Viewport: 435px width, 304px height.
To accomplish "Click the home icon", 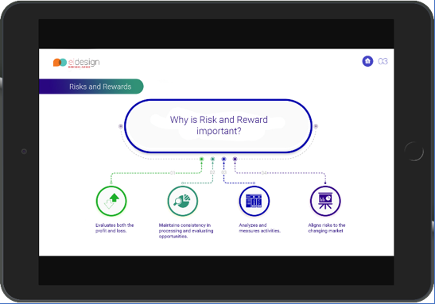I will (367, 61).
